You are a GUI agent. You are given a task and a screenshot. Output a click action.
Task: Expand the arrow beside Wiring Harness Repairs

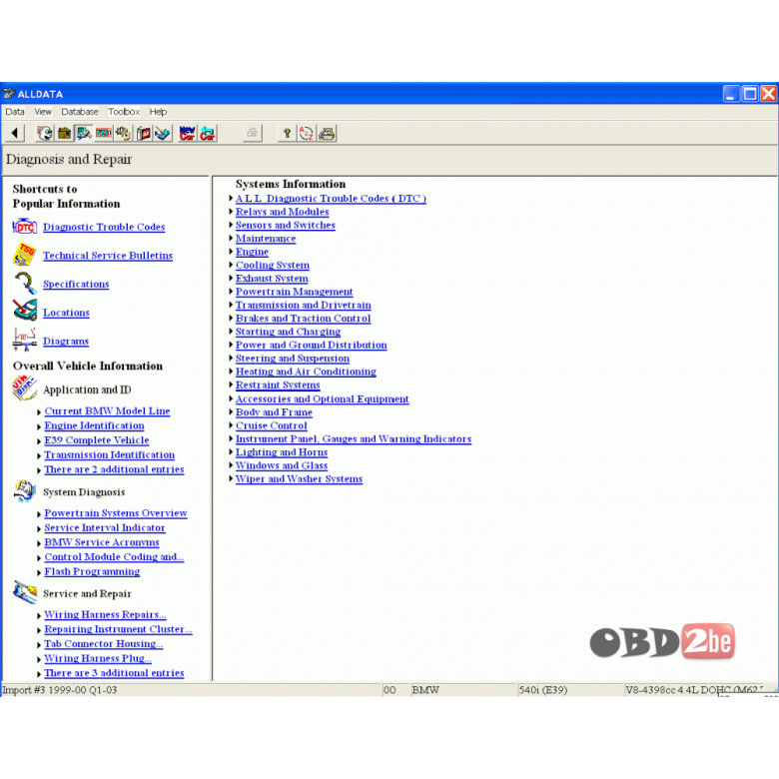click(x=39, y=615)
